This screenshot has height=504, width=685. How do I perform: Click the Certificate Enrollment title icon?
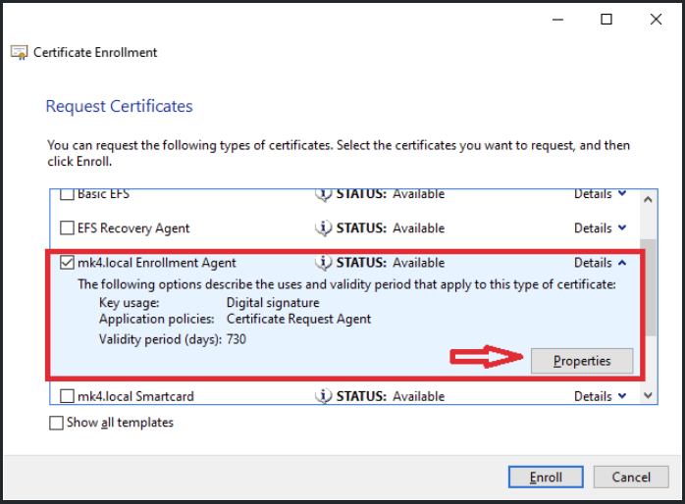tap(20, 52)
